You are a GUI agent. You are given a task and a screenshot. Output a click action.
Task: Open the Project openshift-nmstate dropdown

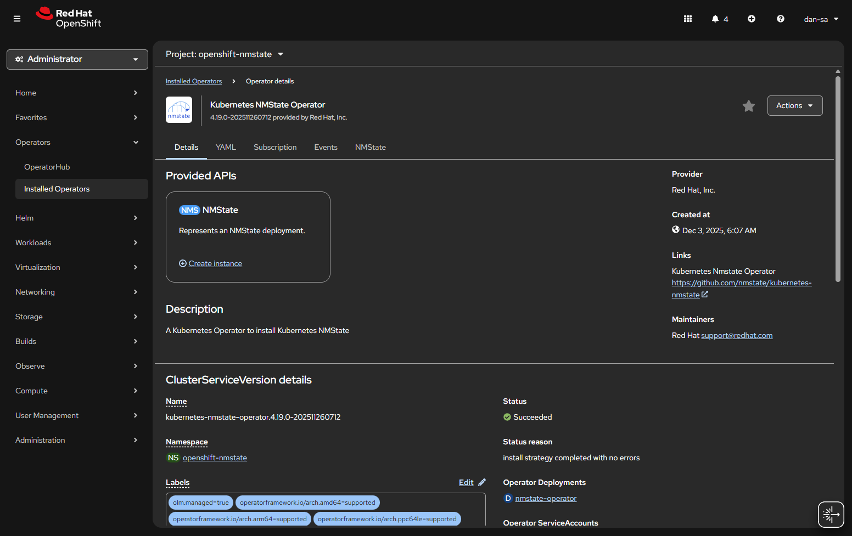[x=225, y=54]
